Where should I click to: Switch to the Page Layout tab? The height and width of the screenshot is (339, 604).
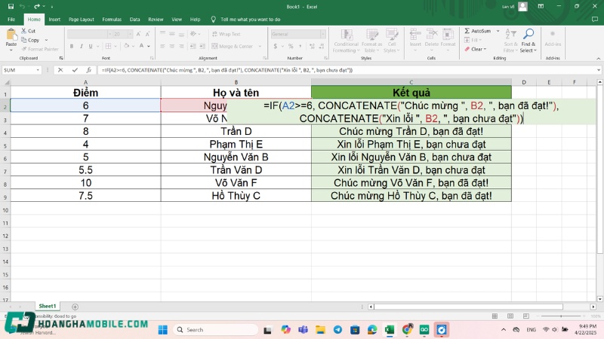82,20
